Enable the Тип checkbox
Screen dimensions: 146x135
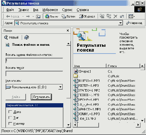pyautogui.click(x=10, y=117)
